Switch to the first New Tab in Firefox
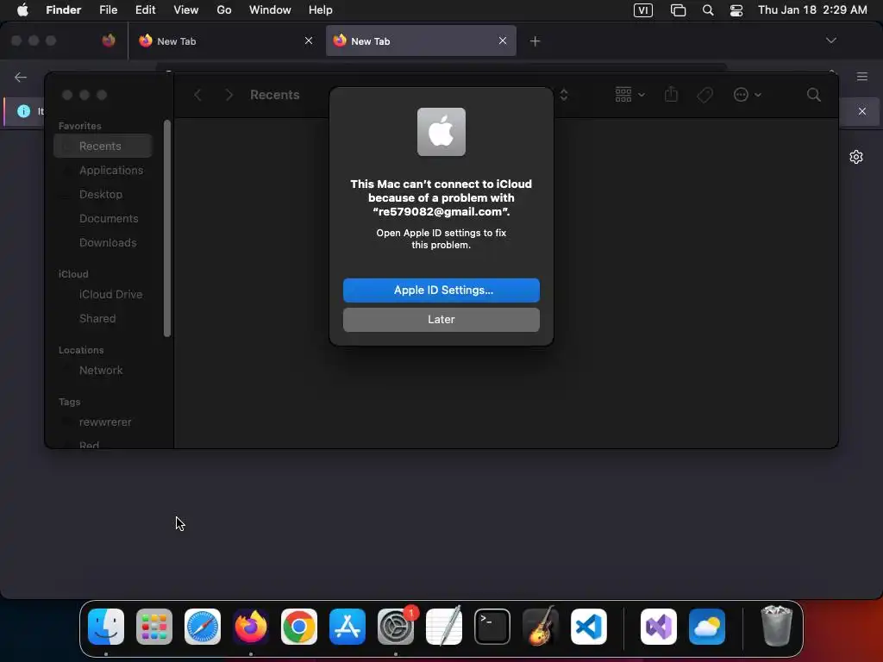 pos(225,41)
